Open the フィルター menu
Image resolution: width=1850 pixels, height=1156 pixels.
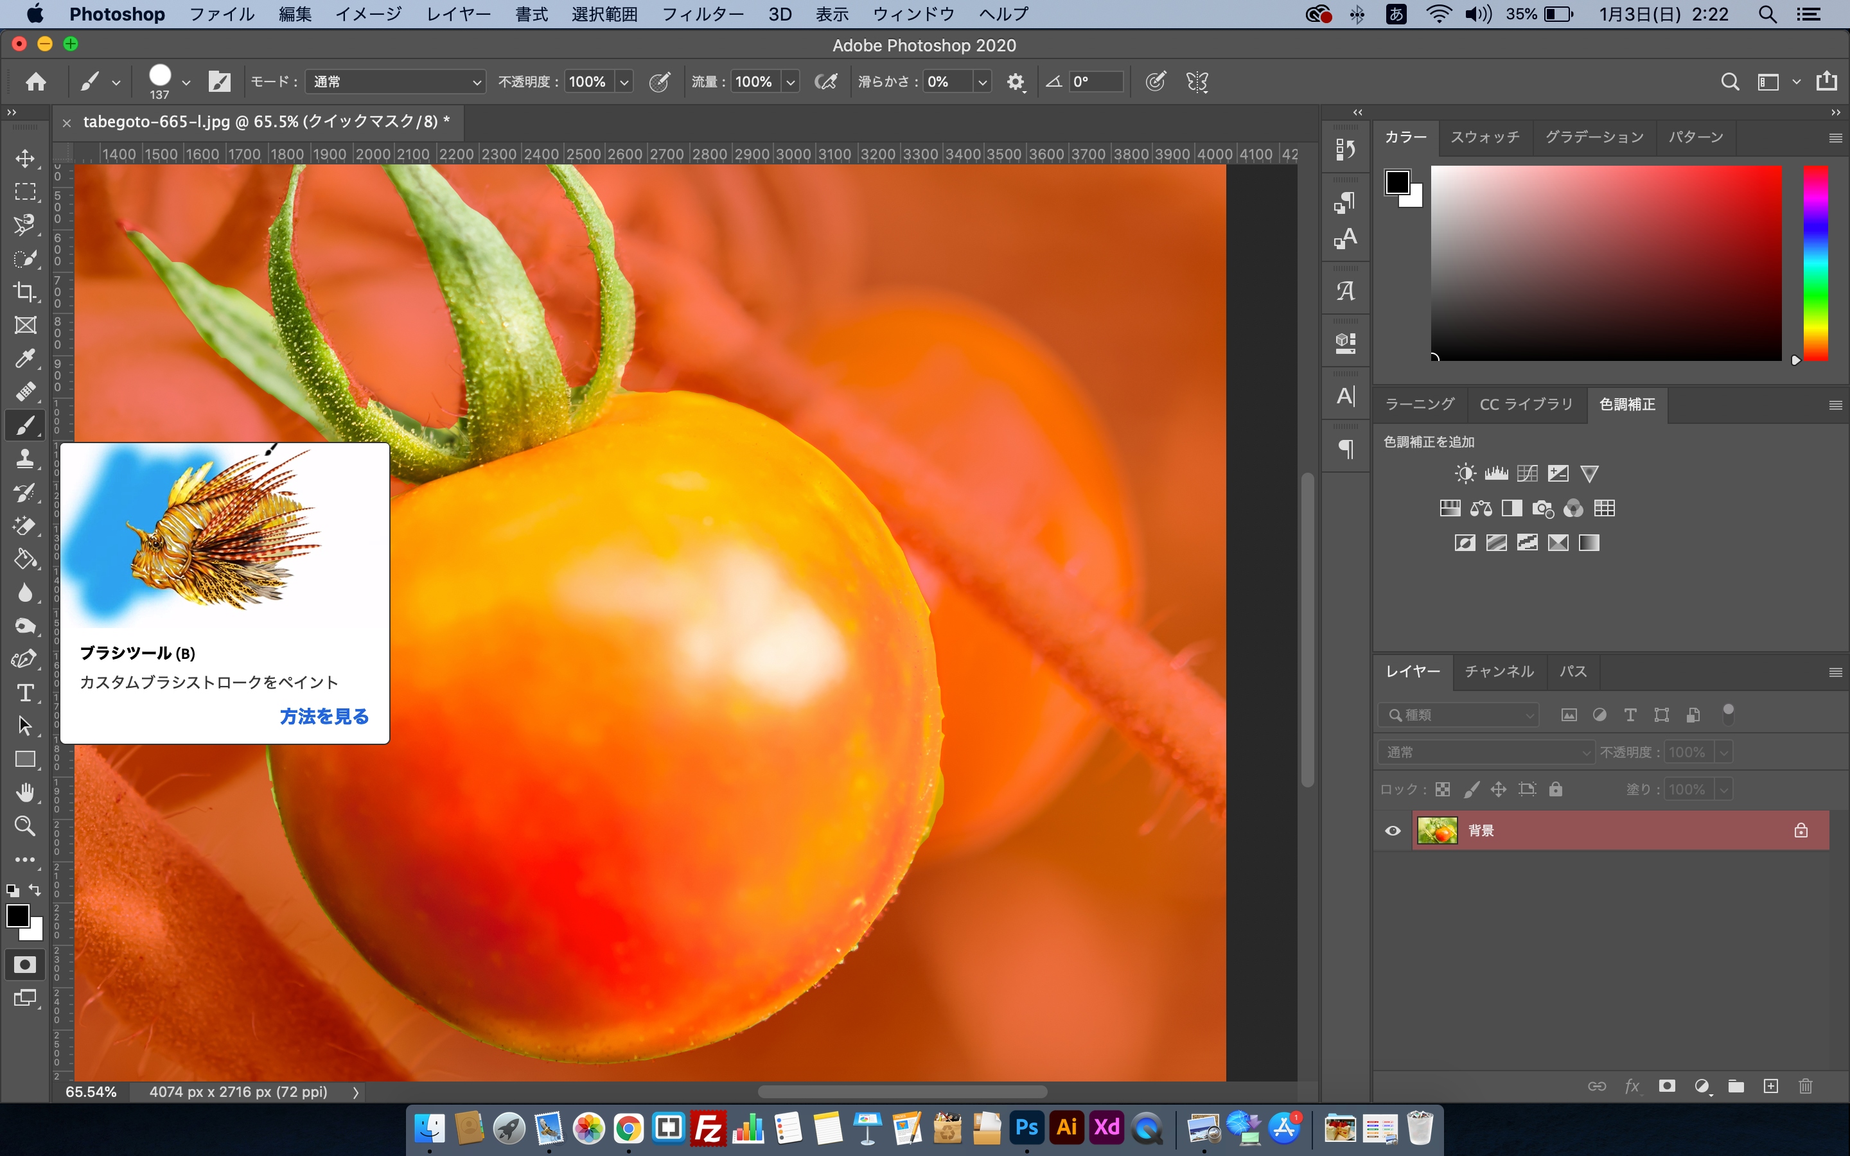pyautogui.click(x=703, y=15)
